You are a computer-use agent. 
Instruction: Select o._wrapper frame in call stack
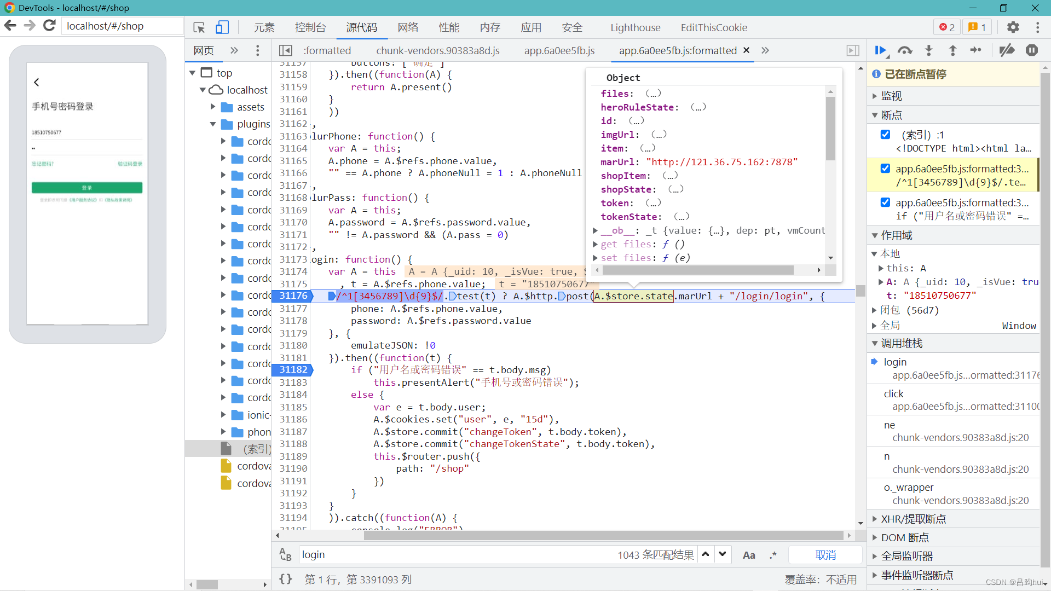coord(954,494)
